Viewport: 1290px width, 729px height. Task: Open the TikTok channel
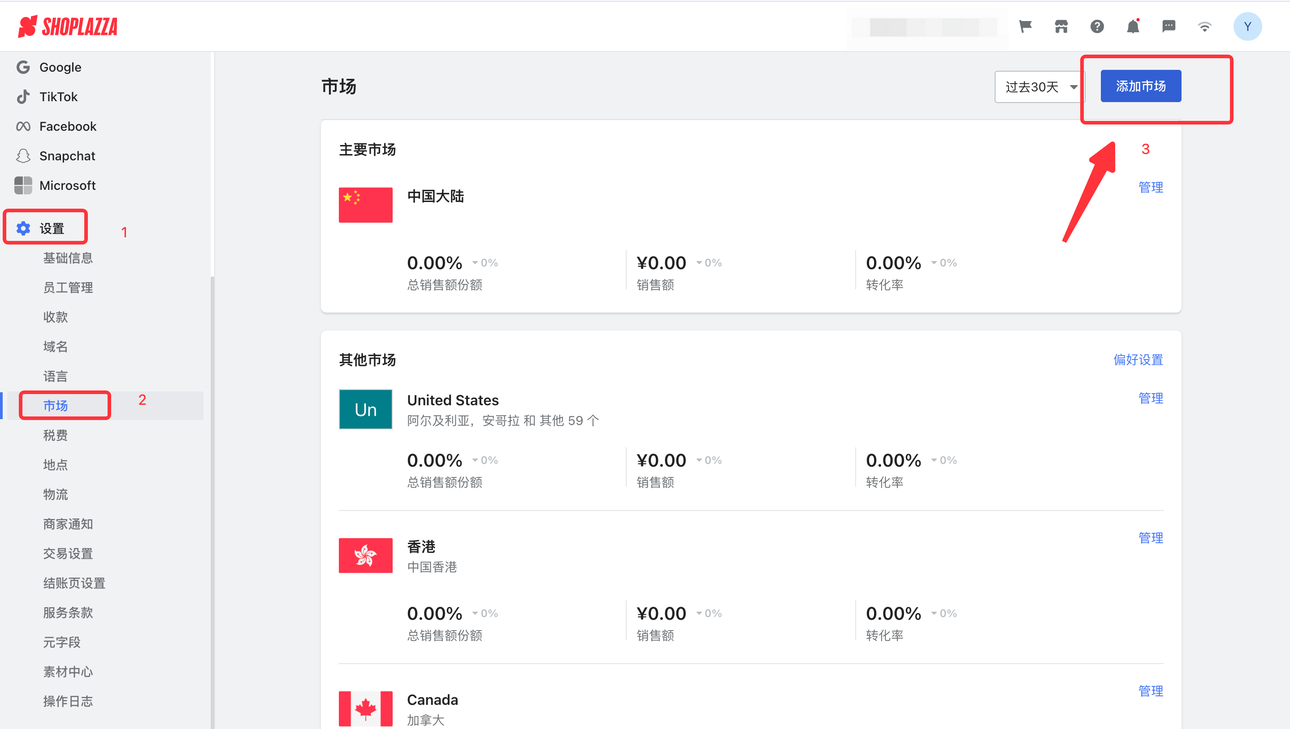[58, 97]
